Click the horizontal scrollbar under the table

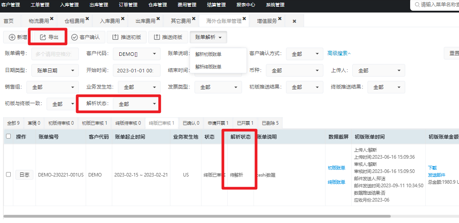pyautogui.click(x=197, y=216)
